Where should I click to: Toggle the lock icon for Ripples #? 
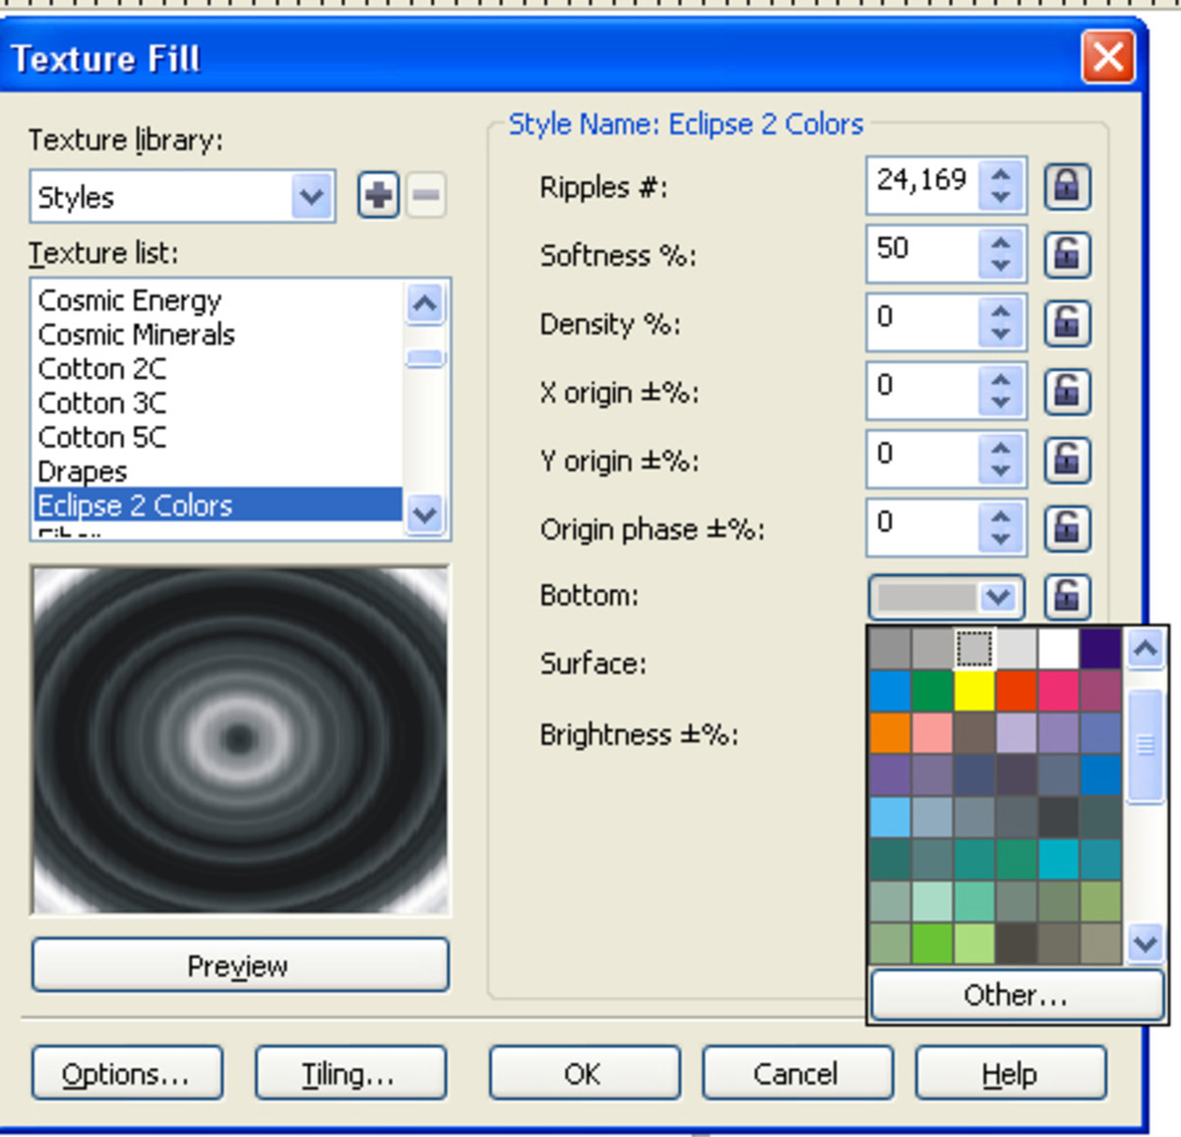click(x=1066, y=186)
